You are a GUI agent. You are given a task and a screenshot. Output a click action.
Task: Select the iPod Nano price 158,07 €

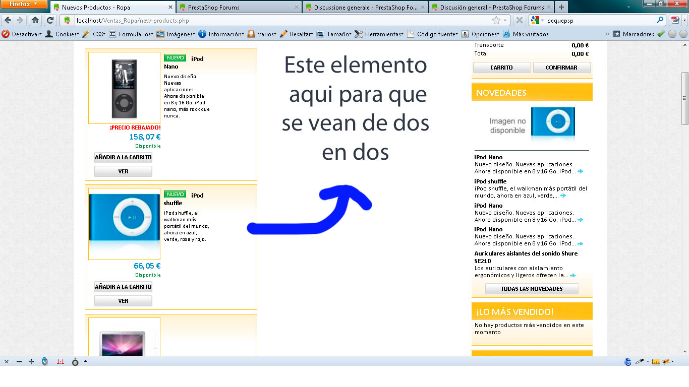pyautogui.click(x=145, y=137)
